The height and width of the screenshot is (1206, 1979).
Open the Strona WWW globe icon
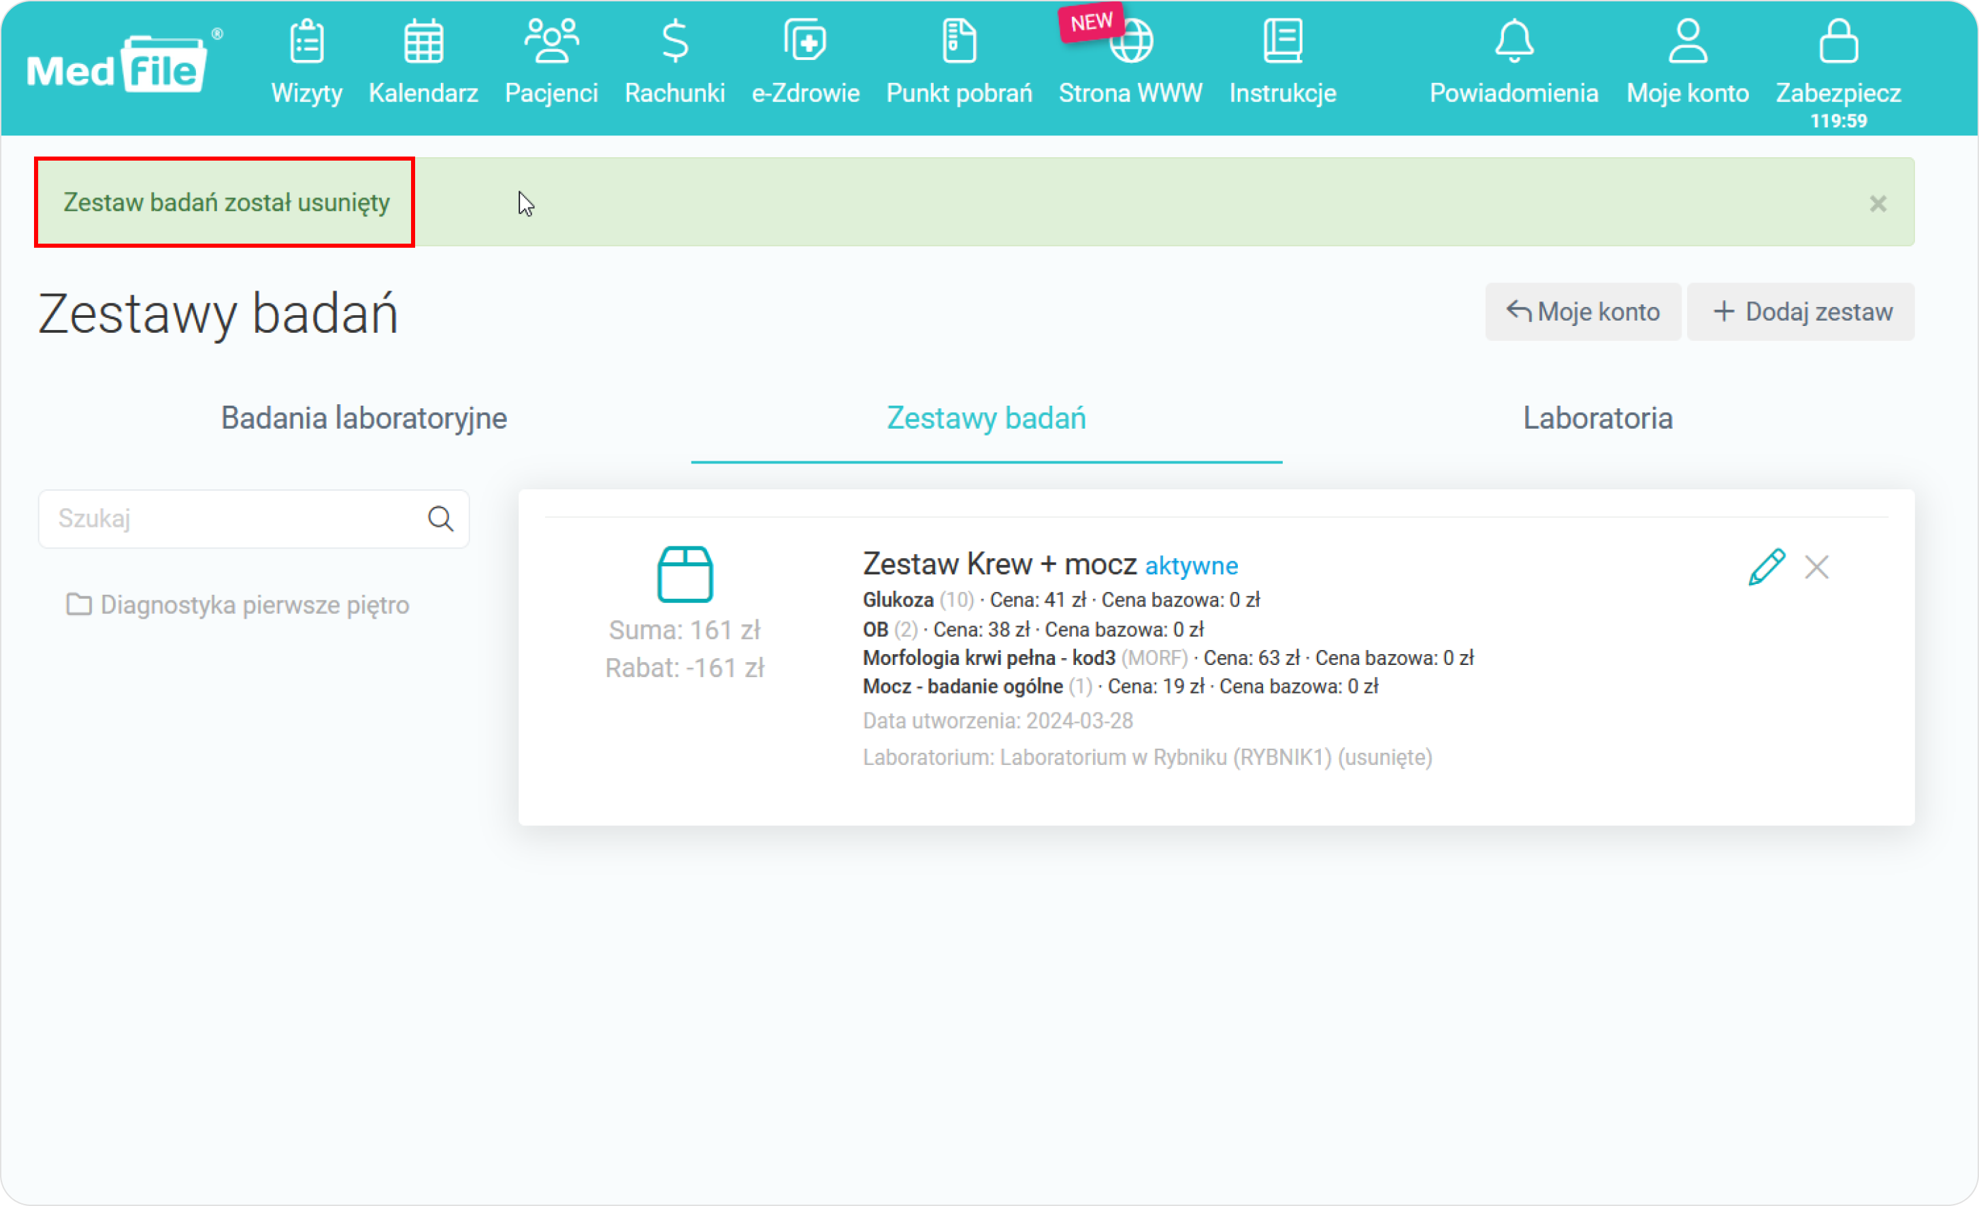click(x=1131, y=41)
